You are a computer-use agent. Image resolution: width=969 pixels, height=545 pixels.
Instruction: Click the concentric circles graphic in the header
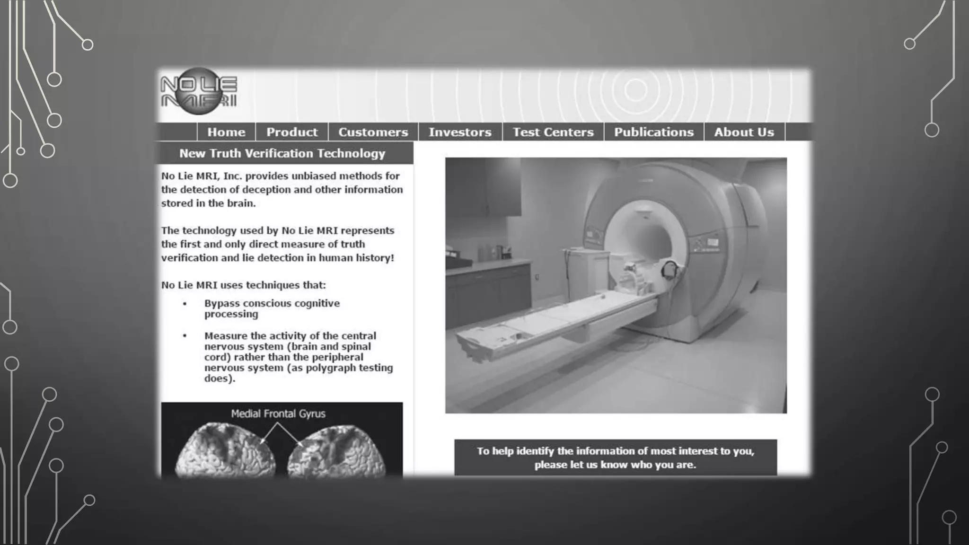coord(635,90)
